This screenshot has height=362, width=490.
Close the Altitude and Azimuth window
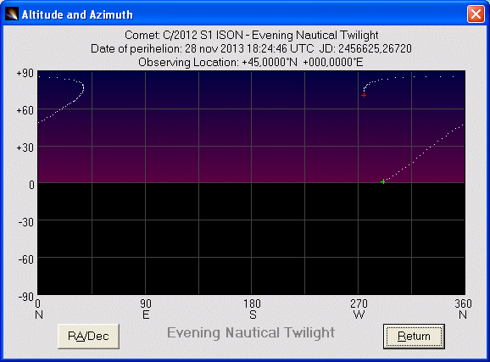point(476,14)
